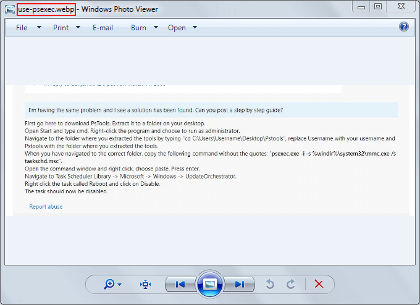The height and width of the screenshot is (305, 420).
Task: Go to the previous image
Action: click(x=180, y=284)
